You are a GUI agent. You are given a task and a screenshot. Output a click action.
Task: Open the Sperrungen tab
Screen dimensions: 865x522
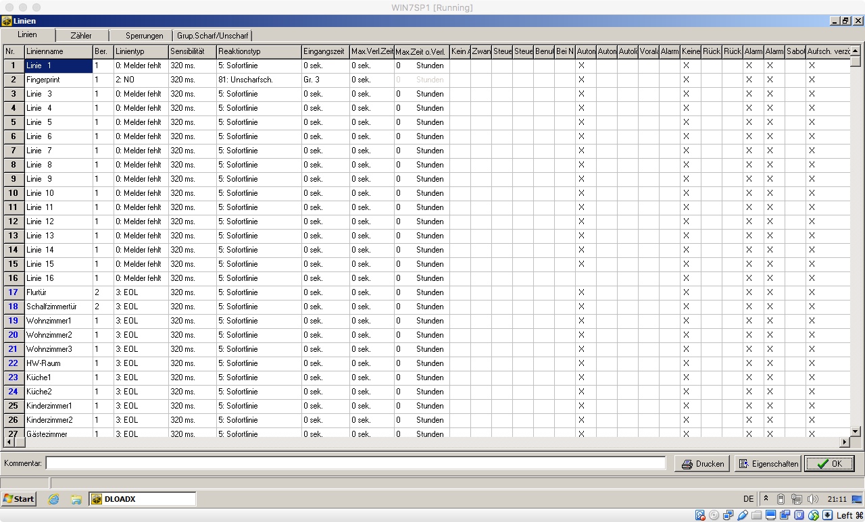tap(144, 35)
